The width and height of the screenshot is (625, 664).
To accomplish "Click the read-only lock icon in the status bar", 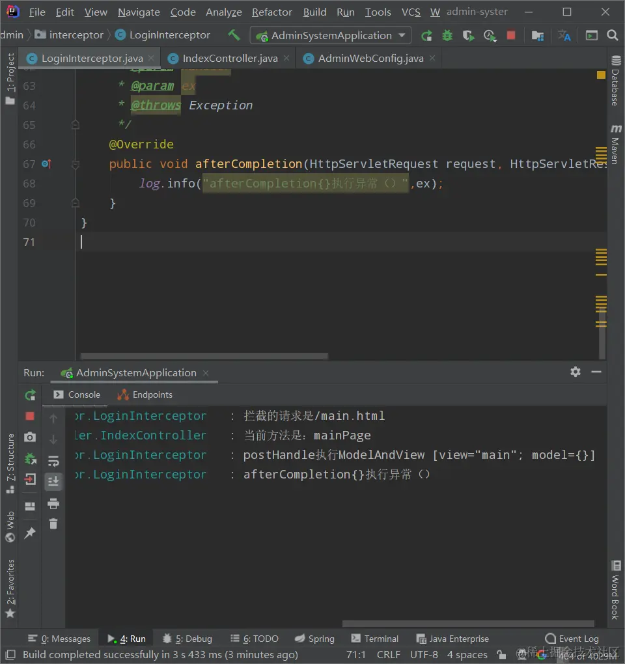I will 501,655.
